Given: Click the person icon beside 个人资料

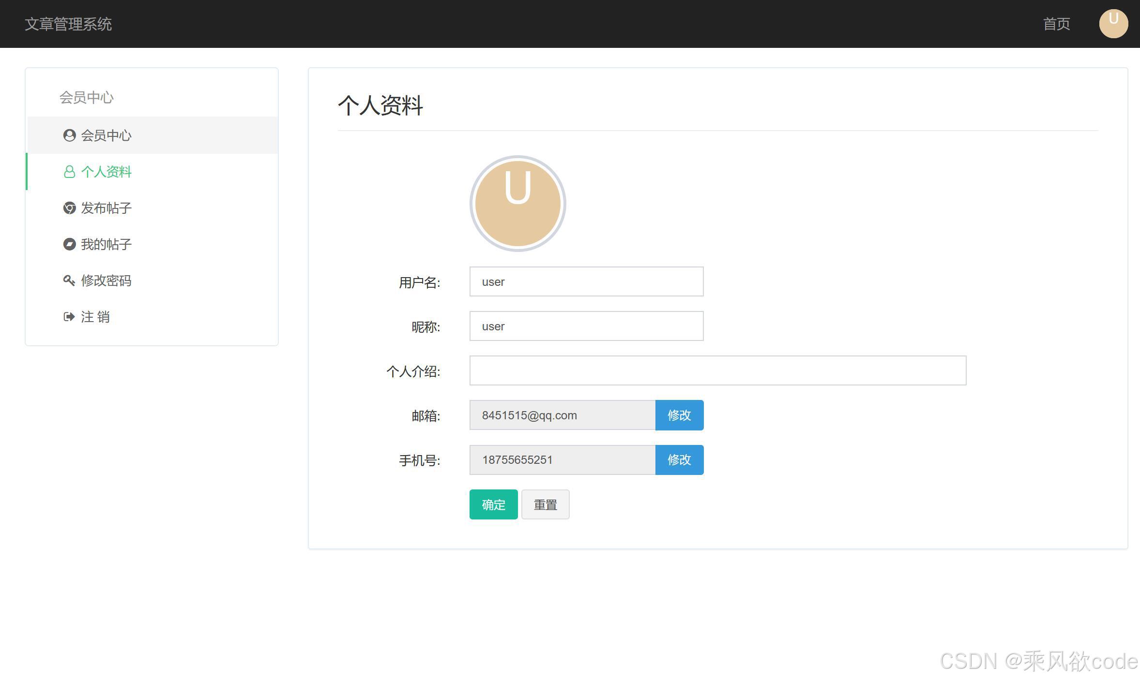Looking at the screenshot, I should coord(69,172).
